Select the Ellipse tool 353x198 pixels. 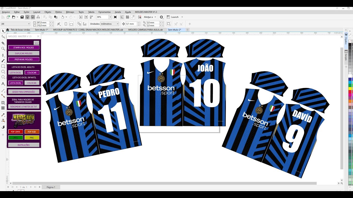[3, 72]
